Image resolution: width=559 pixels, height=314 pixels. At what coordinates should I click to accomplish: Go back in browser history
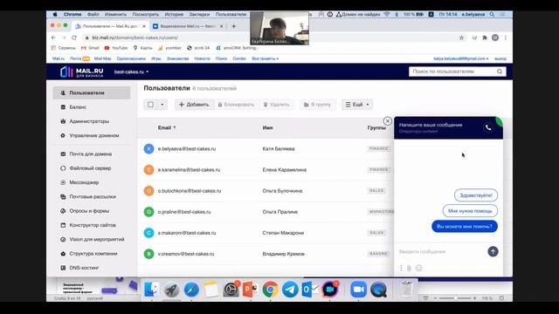[53, 38]
